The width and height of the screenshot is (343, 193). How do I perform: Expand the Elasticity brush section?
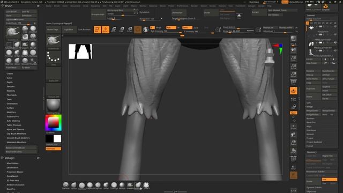pos(11,91)
